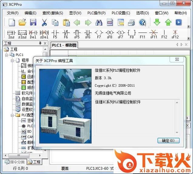
Task: Delete node with the Del ladder icon
Action: pyautogui.click(x=33, y=34)
